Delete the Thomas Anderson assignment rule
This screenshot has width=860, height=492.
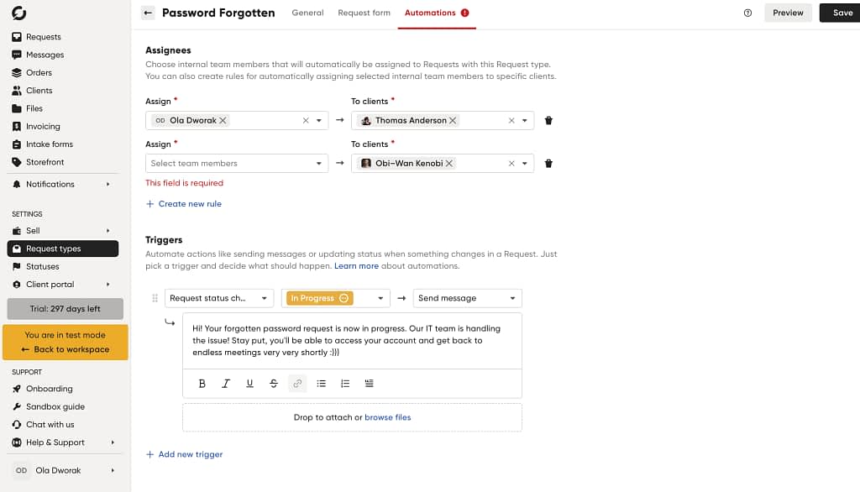pyautogui.click(x=548, y=121)
